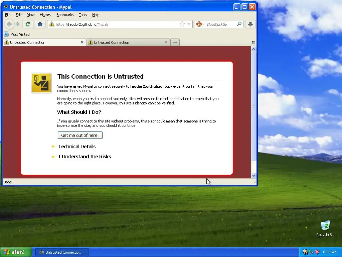Bookmark this page with the star icon
342x257 pixels.
[x=182, y=24]
